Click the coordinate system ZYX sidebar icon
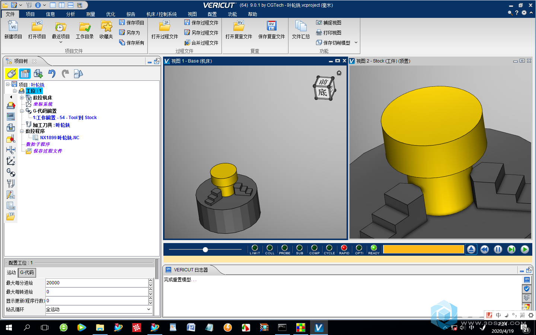This screenshot has width=536, height=335. coord(11,161)
